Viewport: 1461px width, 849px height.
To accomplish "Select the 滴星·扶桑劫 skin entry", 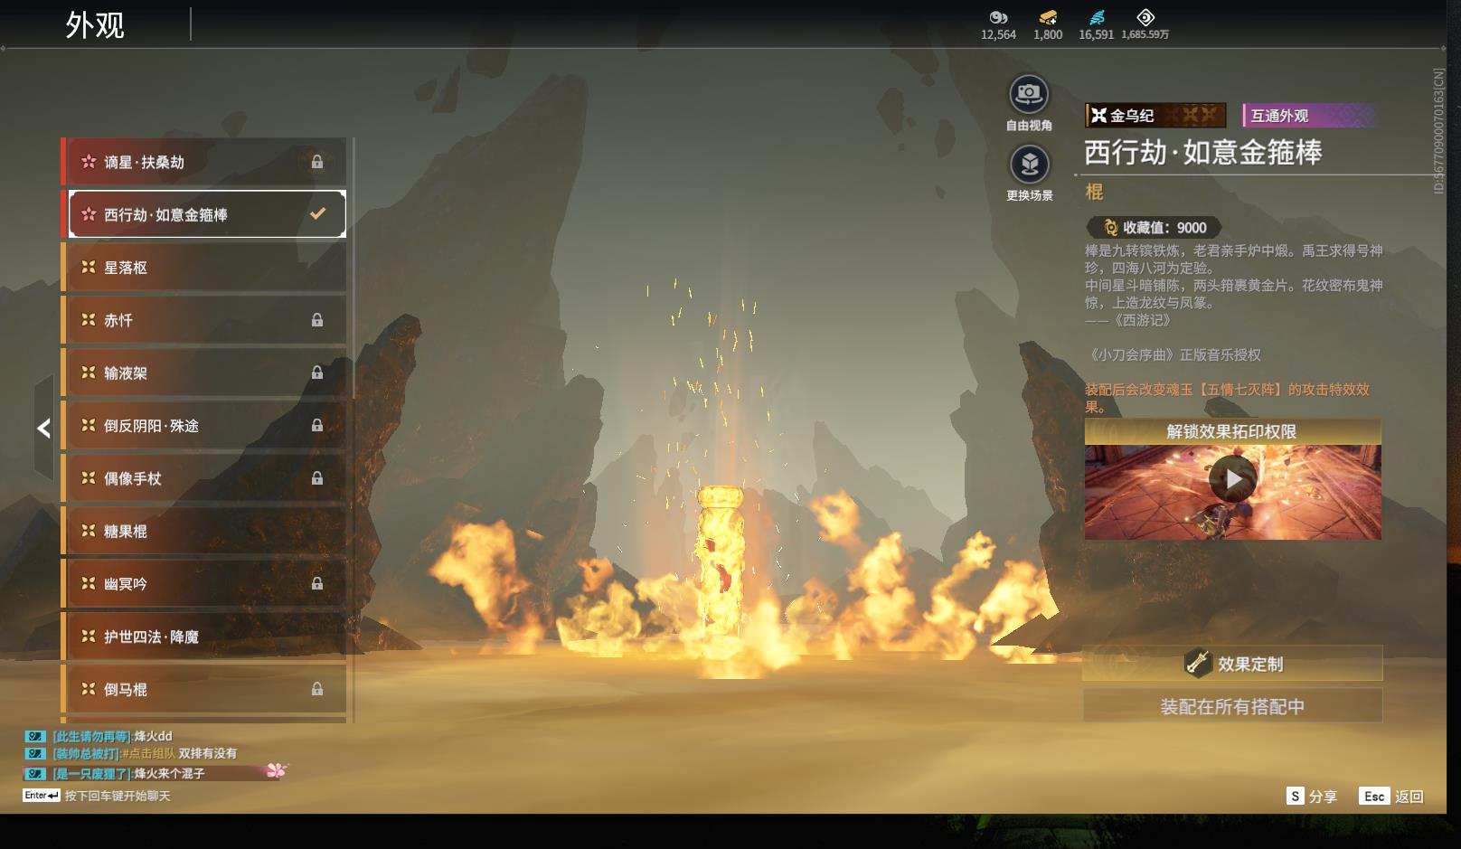I will [203, 162].
